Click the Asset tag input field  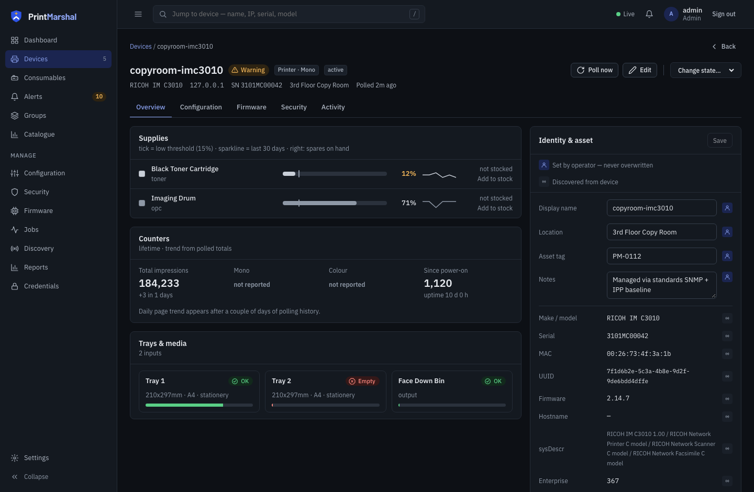pos(662,256)
